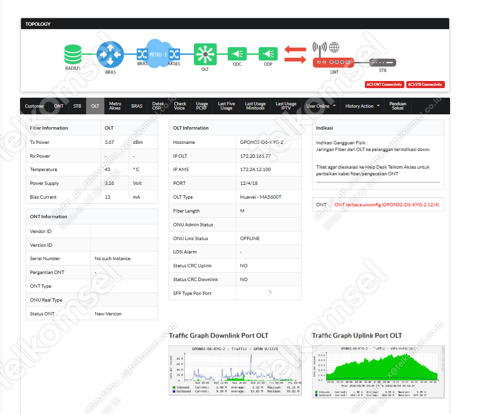Click PORT value 12/4/18
This screenshot has width=493, height=414.
(x=249, y=183)
